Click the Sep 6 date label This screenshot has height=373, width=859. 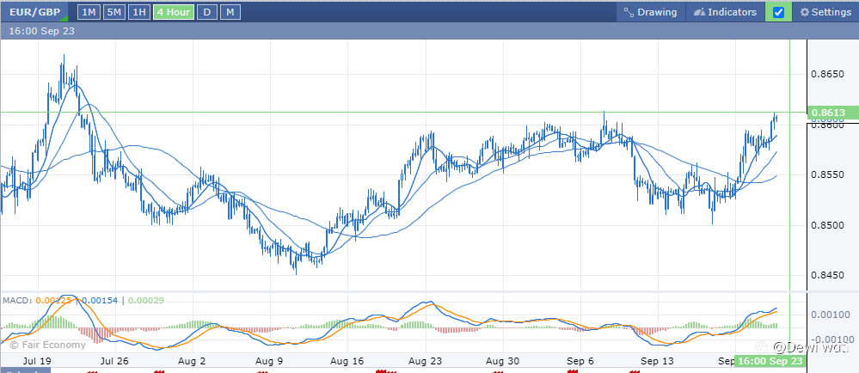pyautogui.click(x=580, y=361)
